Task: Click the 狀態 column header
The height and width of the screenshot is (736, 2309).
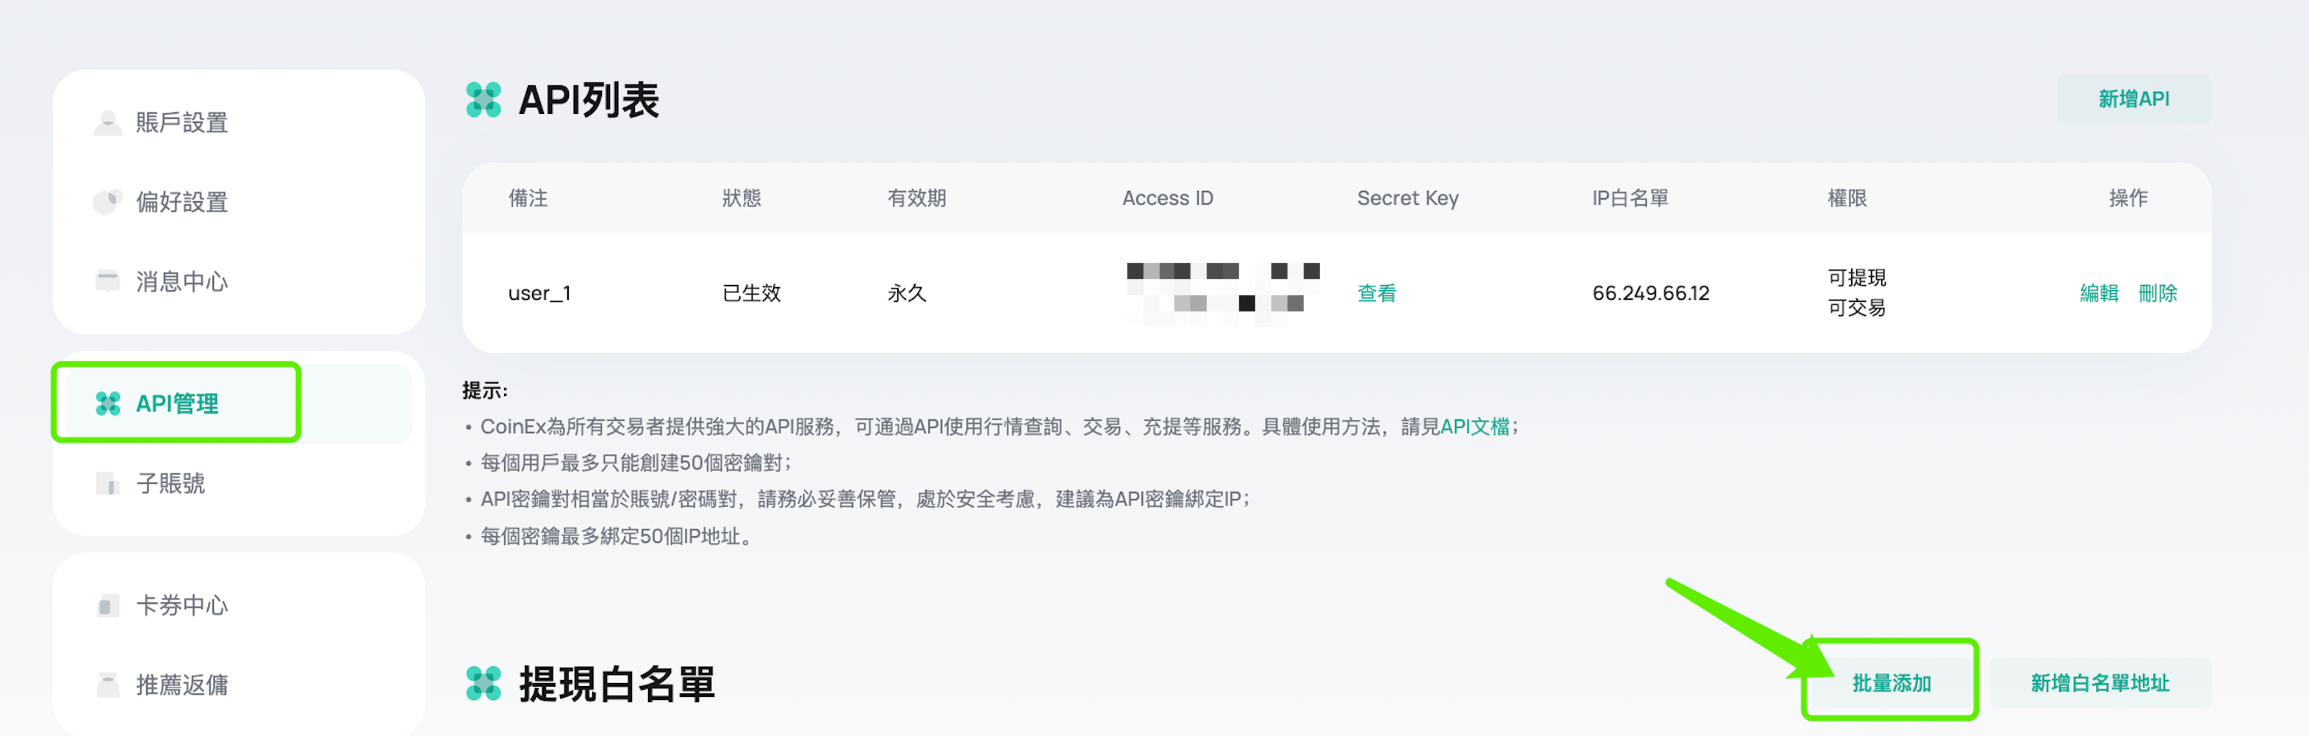Action: 741,198
